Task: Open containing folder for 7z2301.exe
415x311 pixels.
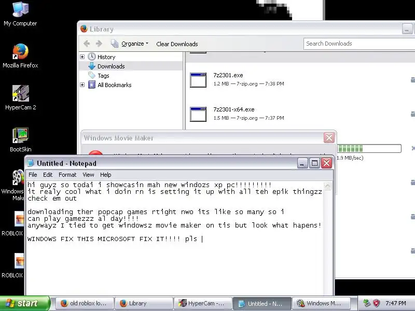Action: 413,80
